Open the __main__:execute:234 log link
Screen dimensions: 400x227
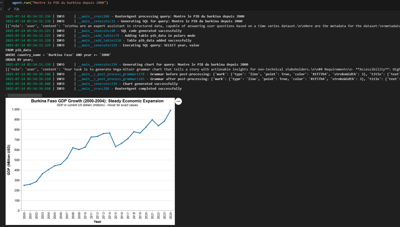coord(97,65)
